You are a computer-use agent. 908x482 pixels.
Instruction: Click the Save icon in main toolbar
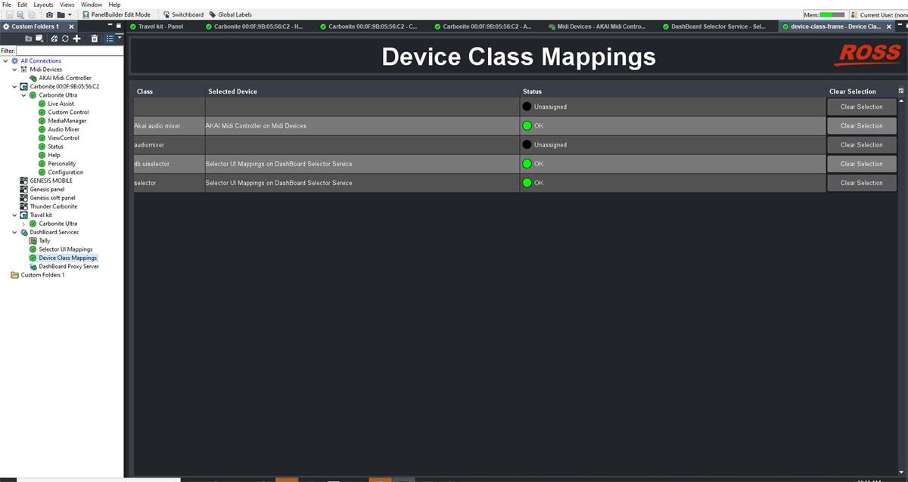point(9,14)
